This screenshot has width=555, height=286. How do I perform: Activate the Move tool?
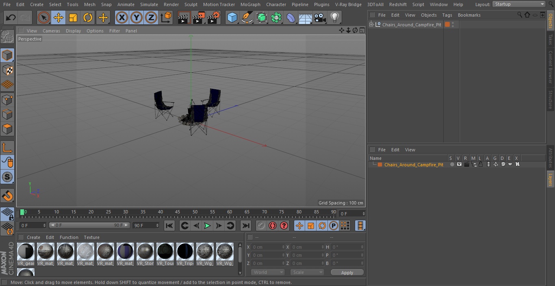59,17
